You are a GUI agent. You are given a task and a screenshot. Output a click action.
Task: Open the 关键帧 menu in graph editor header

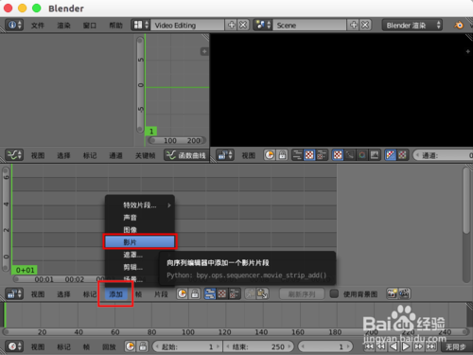[x=145, y=155]
